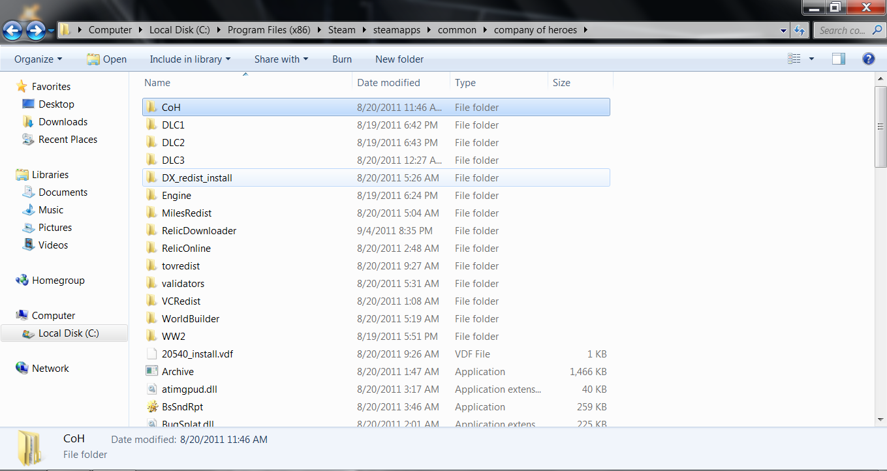Select the RelicOnline folder icon
887x471 pixels.
(x=151, y=248)
